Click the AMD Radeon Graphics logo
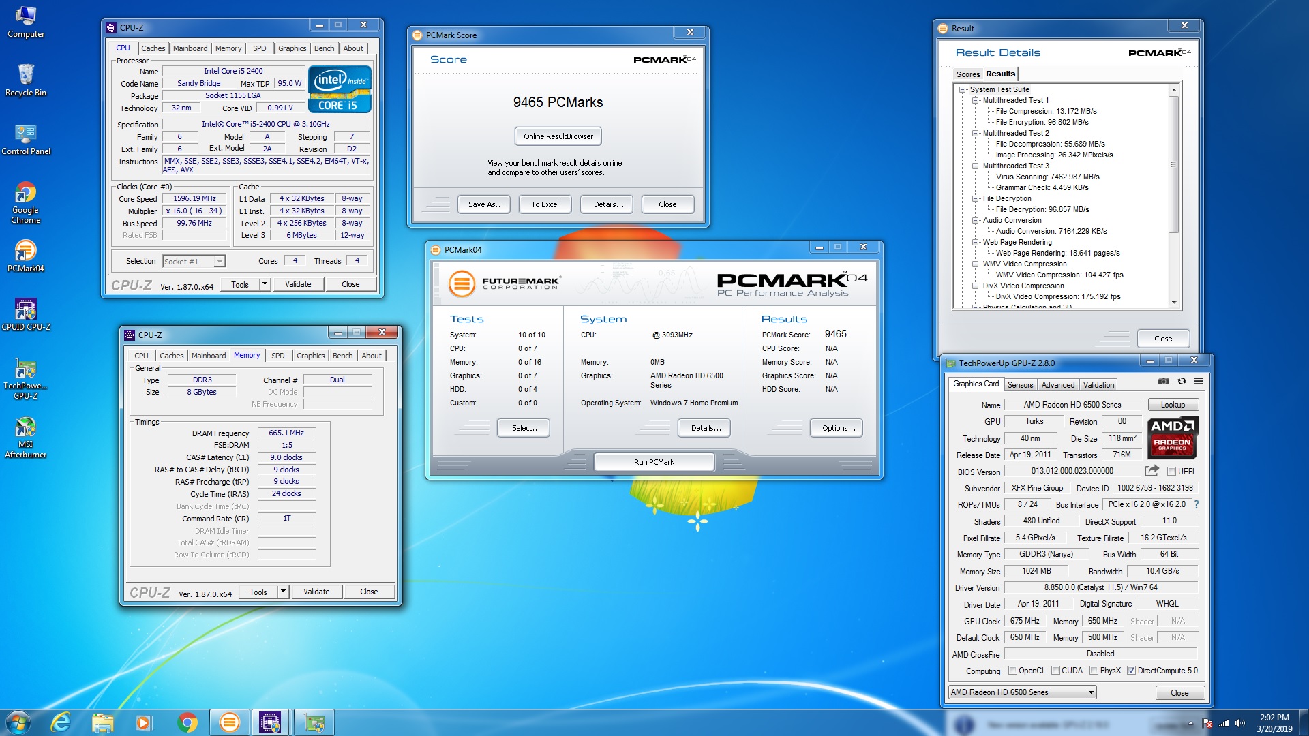The image size is (1309, 736). tap(1172, 438)
